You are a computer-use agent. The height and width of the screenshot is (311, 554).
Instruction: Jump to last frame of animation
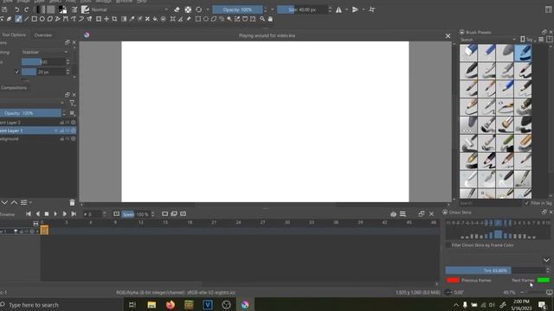click(x=74, y=213)
